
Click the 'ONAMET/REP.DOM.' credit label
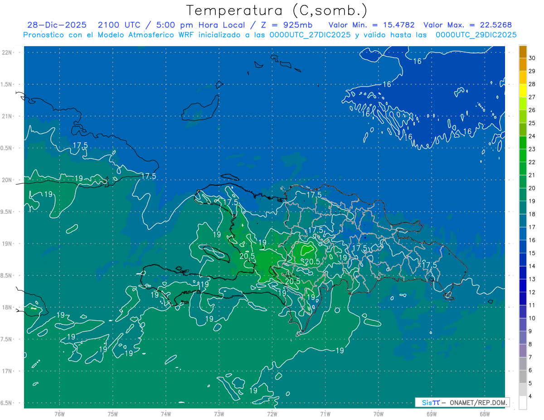pos(478,402)
